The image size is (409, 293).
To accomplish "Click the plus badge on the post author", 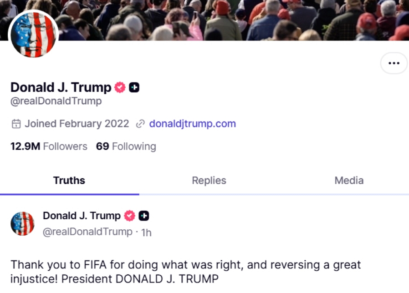I will tap(144, 216).
